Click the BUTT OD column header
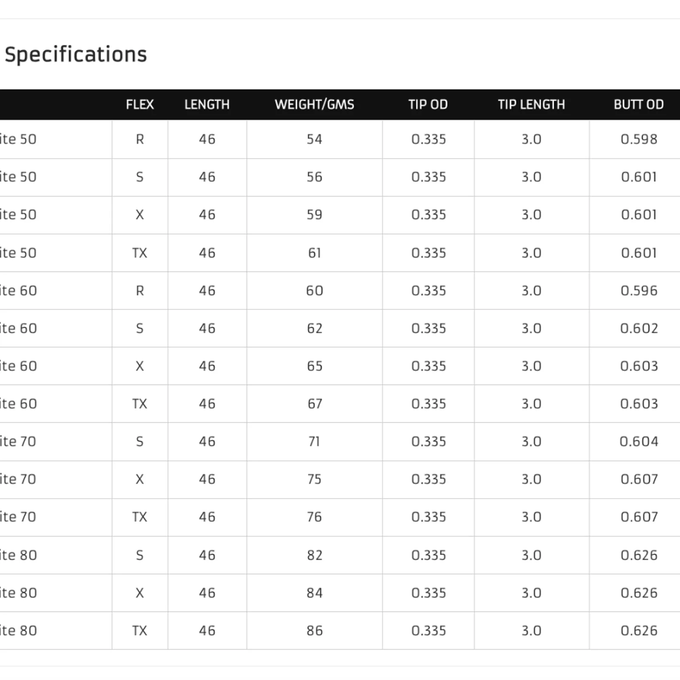 tap(638, 105)
